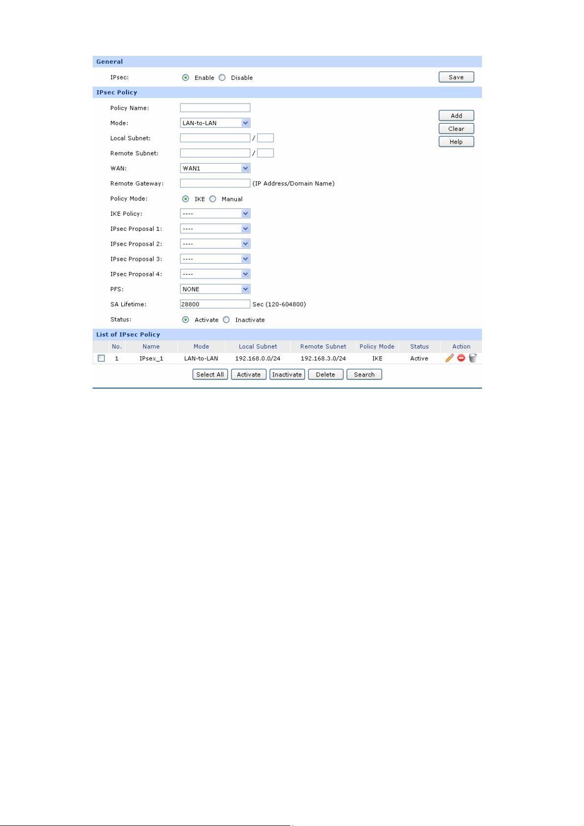Open the Mode LAN-to-LAN dropdown

[x=215, y=123]
